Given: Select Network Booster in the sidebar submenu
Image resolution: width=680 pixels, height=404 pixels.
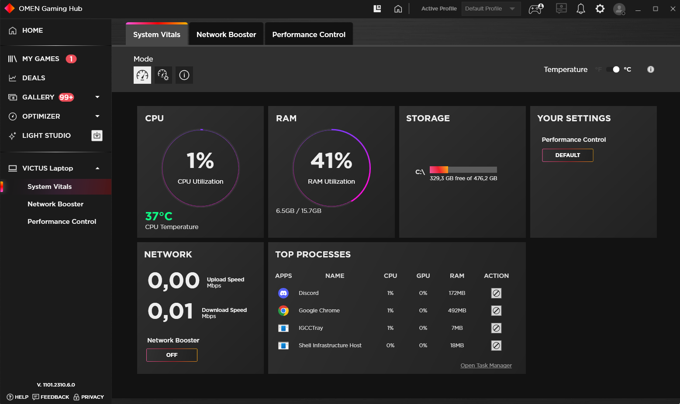Looking at the screenshot, I should 55,204.
